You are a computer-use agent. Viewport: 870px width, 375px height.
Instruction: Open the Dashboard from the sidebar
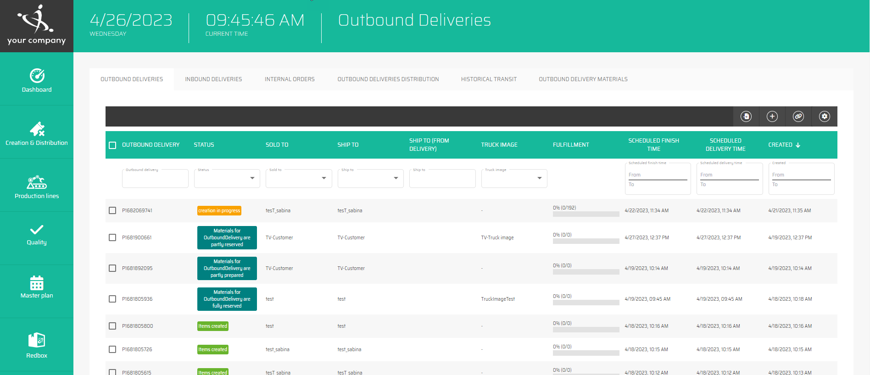point(37,80)
